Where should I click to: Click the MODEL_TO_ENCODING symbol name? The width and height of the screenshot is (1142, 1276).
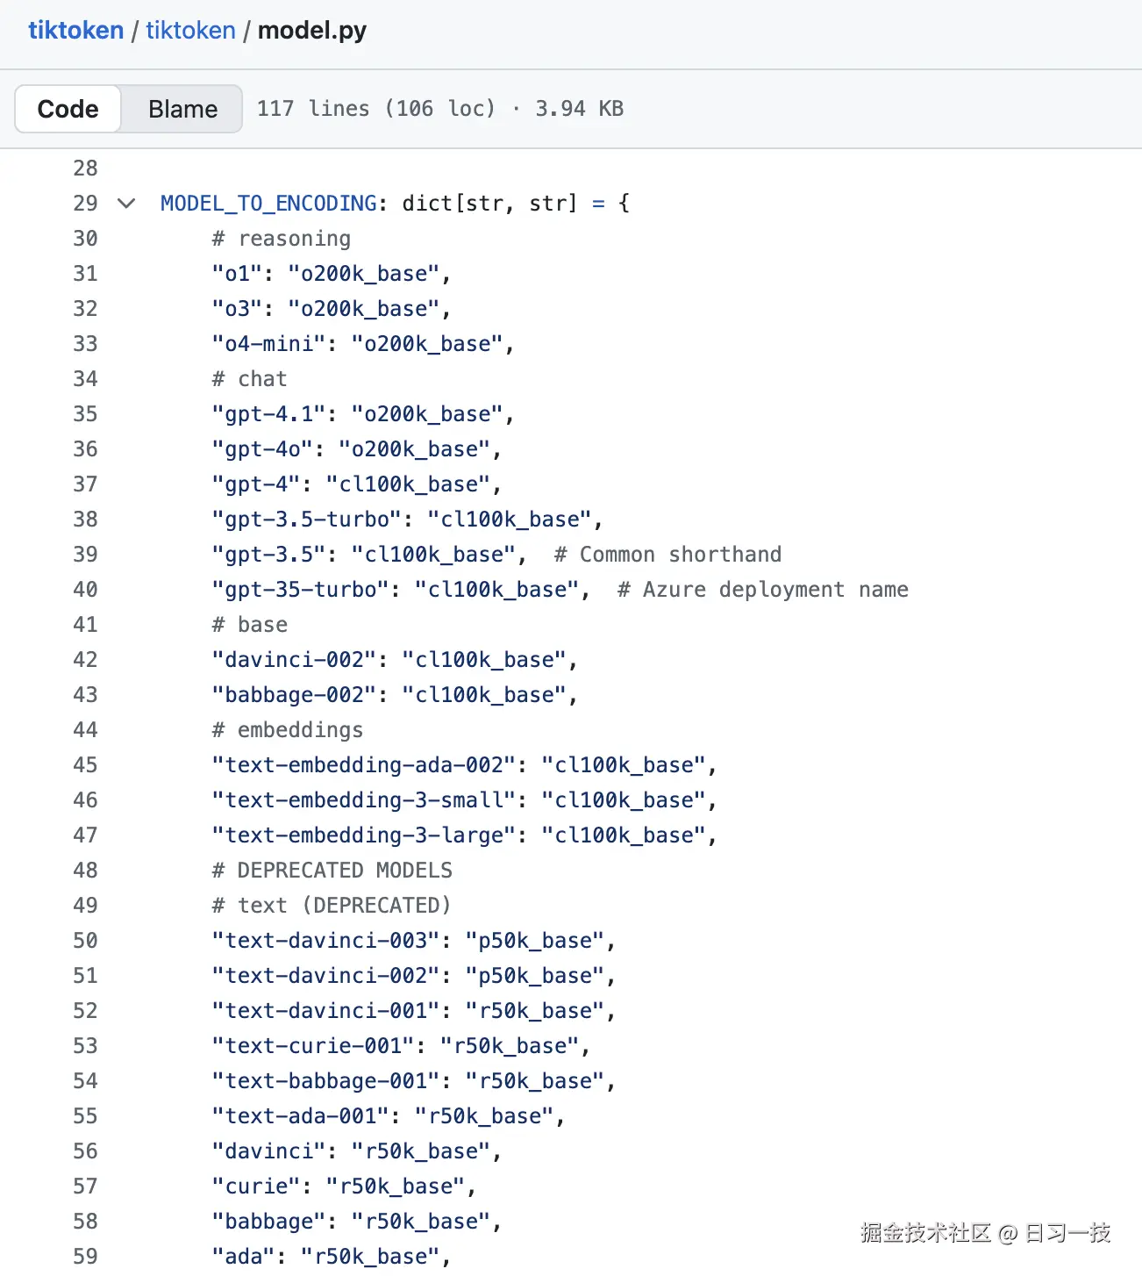pos(268,203)
